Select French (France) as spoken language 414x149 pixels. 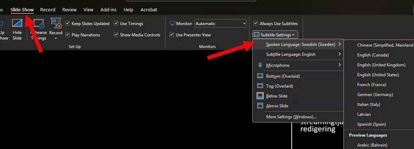(x=371, y=85)
